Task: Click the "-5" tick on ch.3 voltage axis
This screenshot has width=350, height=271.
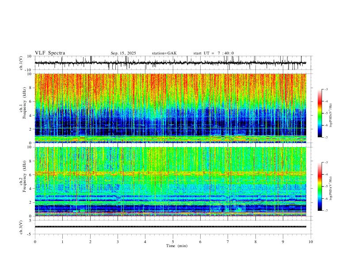Action: coord(30,234)
